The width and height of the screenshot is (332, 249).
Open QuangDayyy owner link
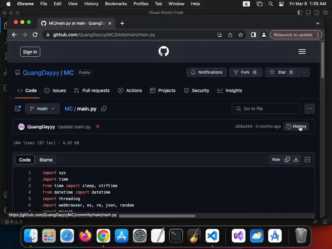pos(41,73)
